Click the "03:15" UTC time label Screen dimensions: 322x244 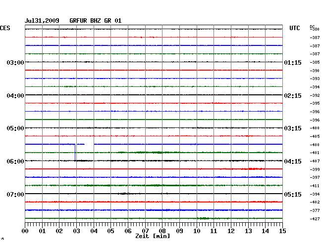(x=293, y=128)
